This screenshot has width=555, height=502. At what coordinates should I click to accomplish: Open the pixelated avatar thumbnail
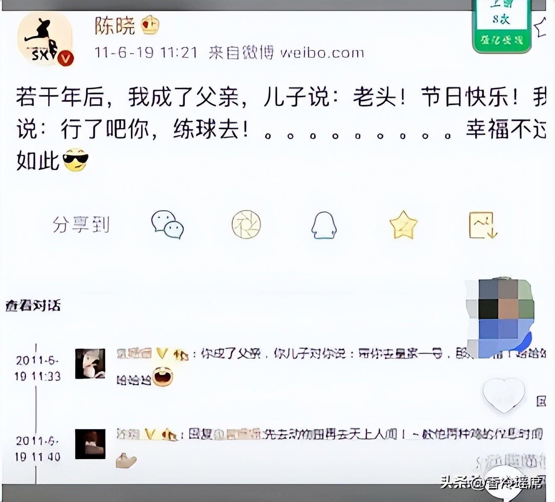(x=499, y=318)
